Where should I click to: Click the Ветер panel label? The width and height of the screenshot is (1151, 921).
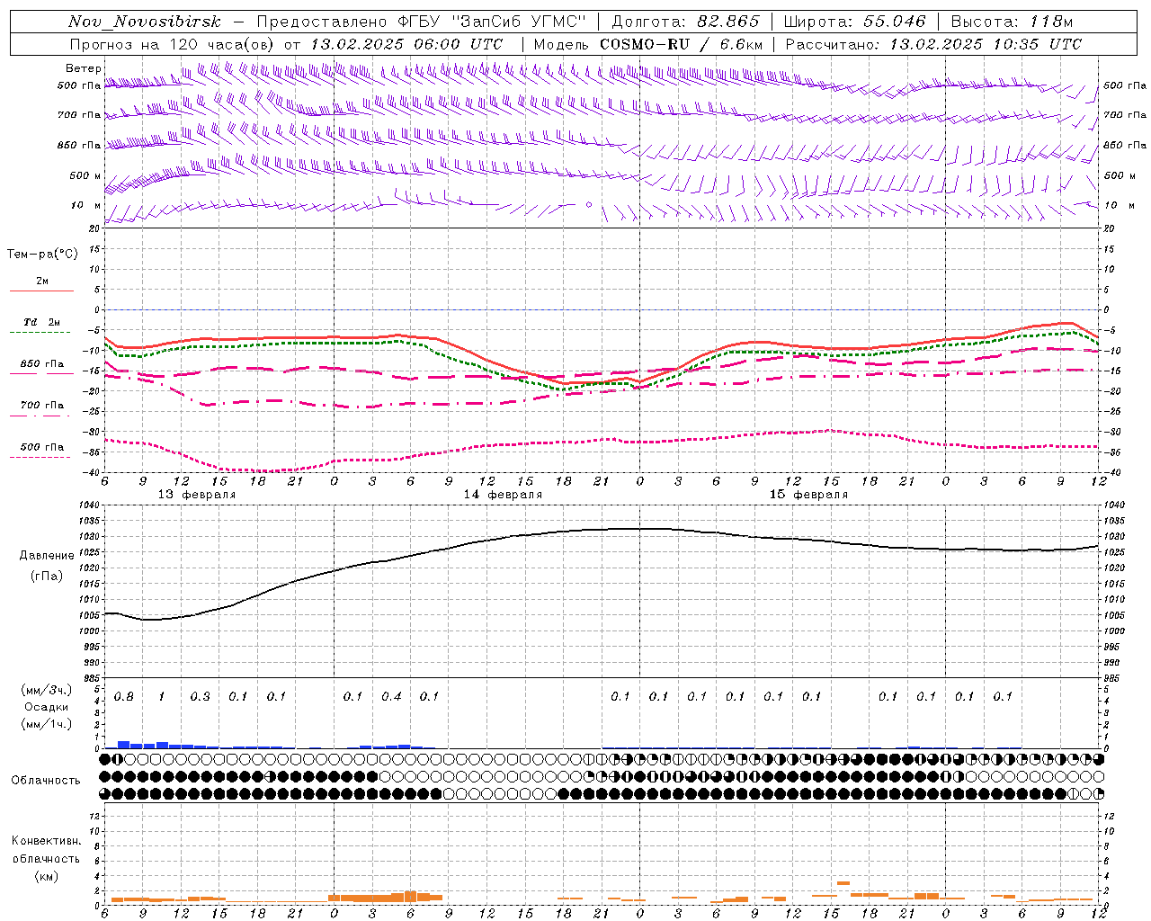pos(83,68)
